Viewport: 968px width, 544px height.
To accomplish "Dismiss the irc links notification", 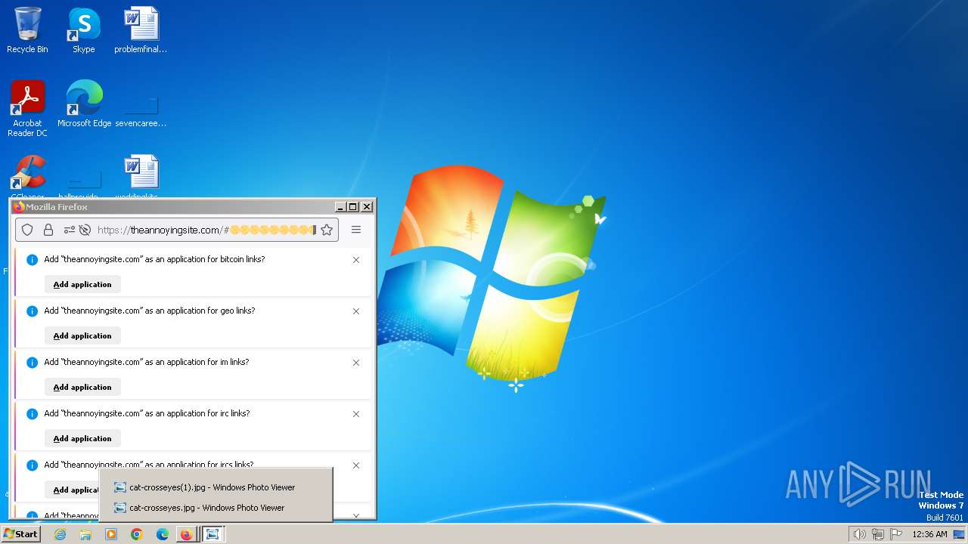I will 356,414.
